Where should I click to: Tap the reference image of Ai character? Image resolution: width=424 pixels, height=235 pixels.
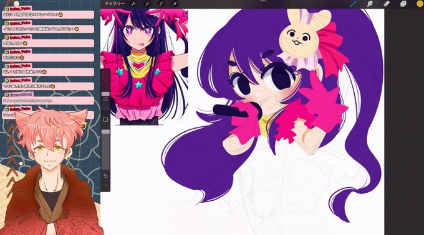[144, 67]
